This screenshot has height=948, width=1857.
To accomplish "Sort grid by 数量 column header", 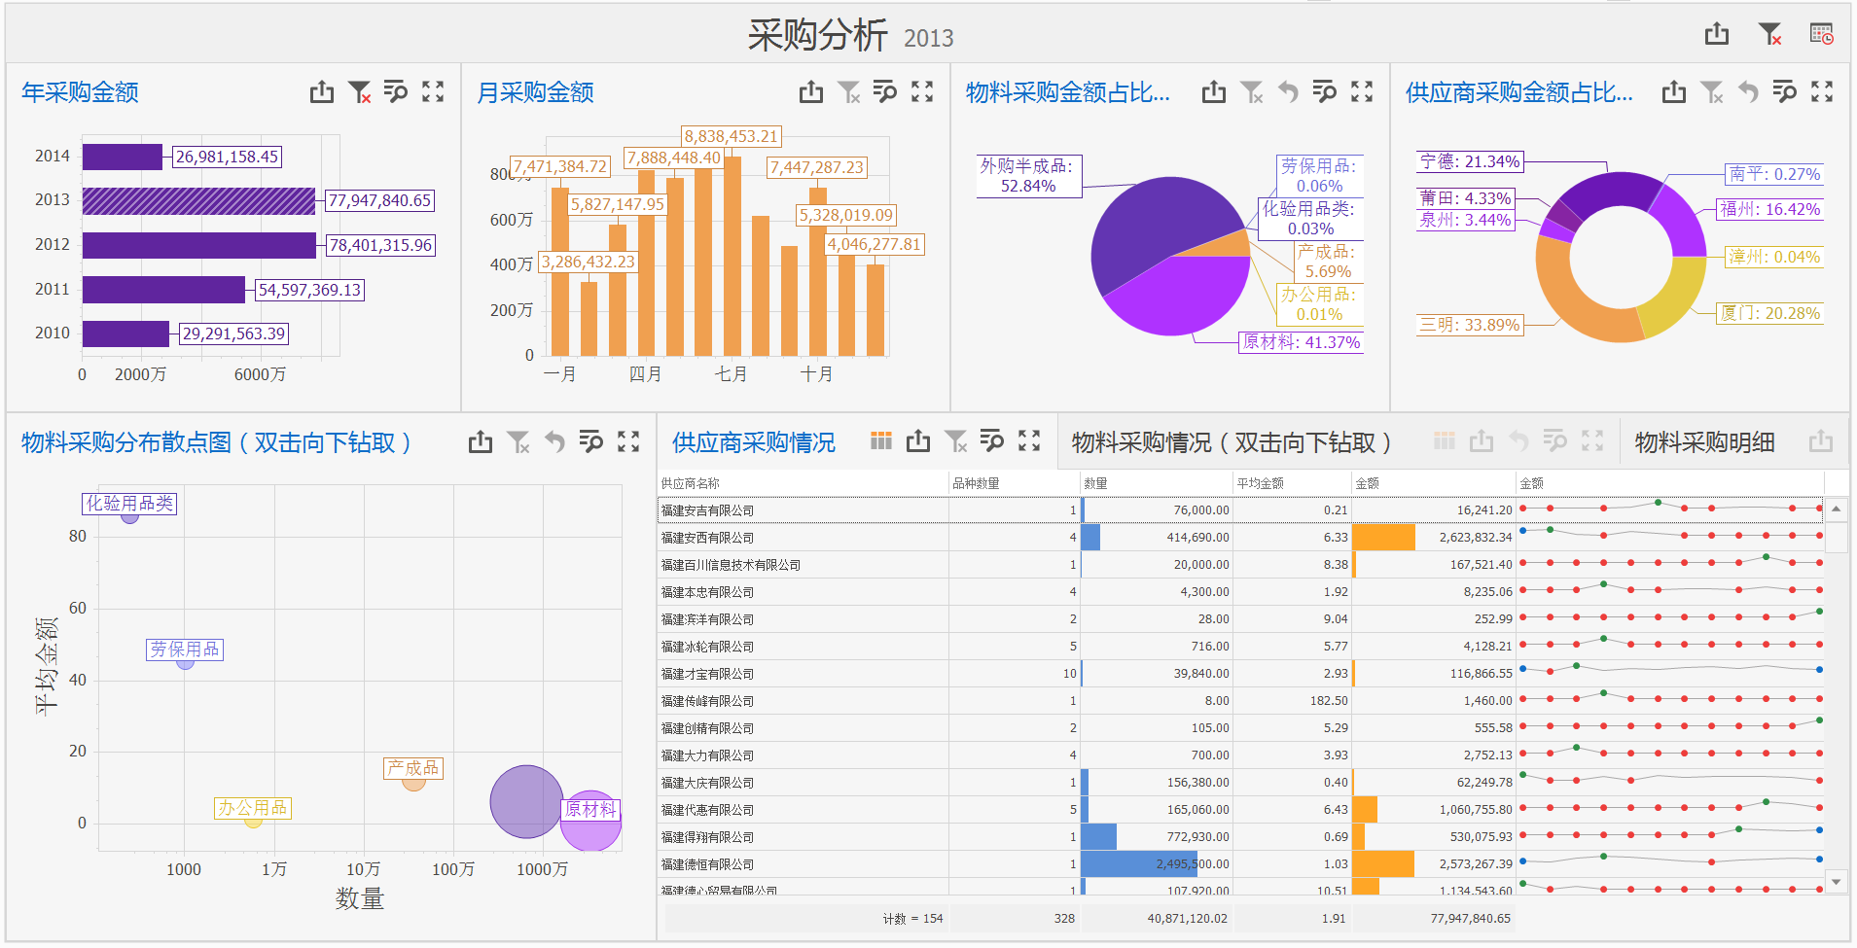I will 1157,483.
